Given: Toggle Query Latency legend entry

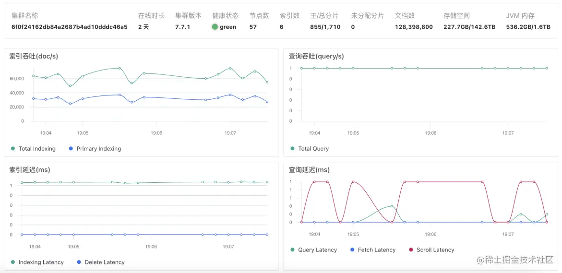Looking at the screenshot, I should tap(317, 250).
